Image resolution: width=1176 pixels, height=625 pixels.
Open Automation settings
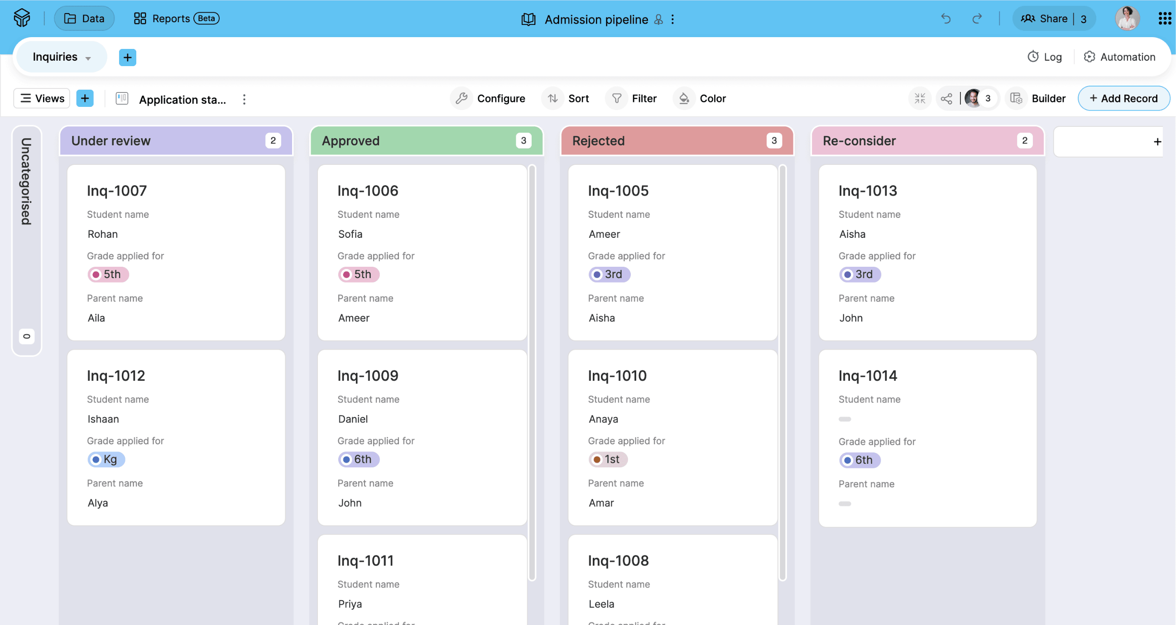point(1119,57)
